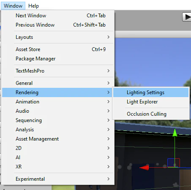The height and width of the screenshot is (190, 191).
Task: Expand the Asset Management submenu
Action: pyautogui.click(x=58, y=139)
